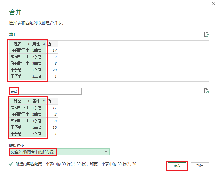The height and width of the screenshot is (179, 219).
Task: Select 姓名 column header in 表1 preview
Action: [x=20, y=44]
